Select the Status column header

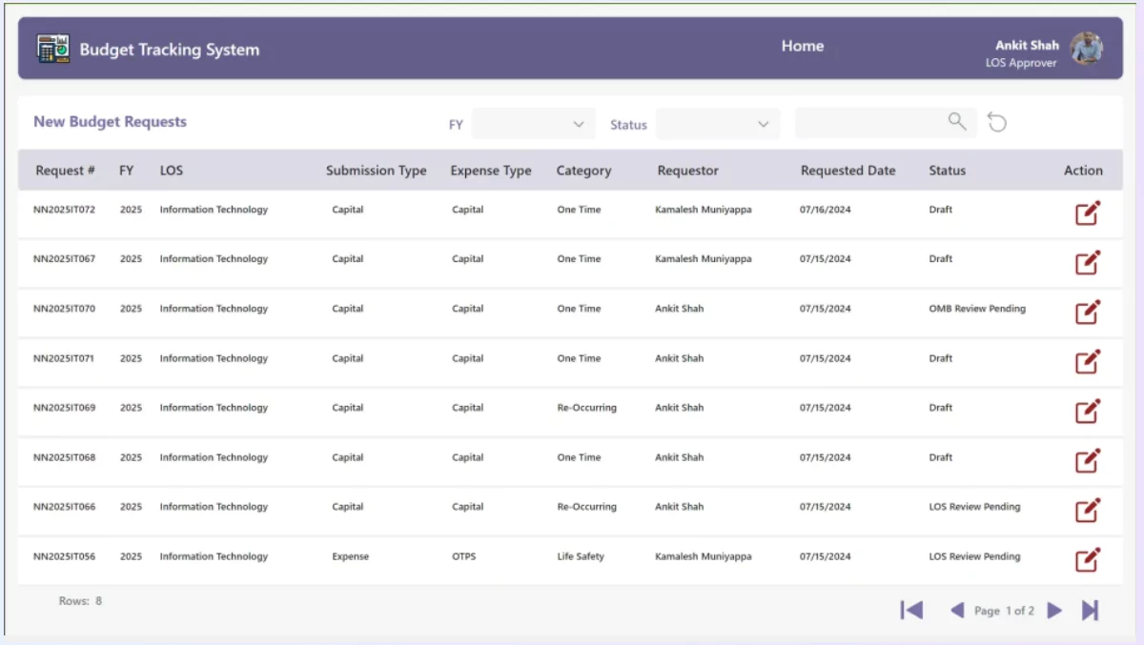click(947, 171)
